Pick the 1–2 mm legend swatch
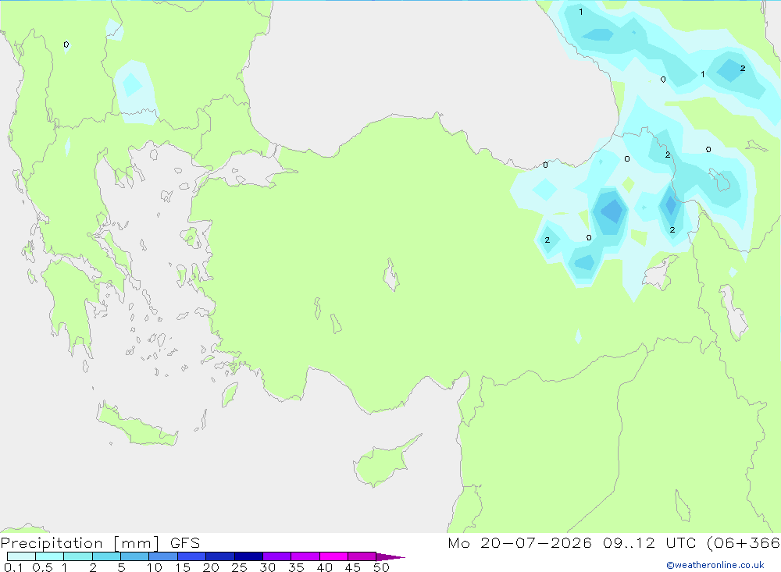 coord(78,556)
